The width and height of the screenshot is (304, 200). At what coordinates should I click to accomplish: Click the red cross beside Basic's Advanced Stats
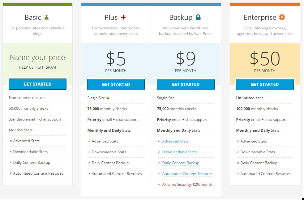11,141
